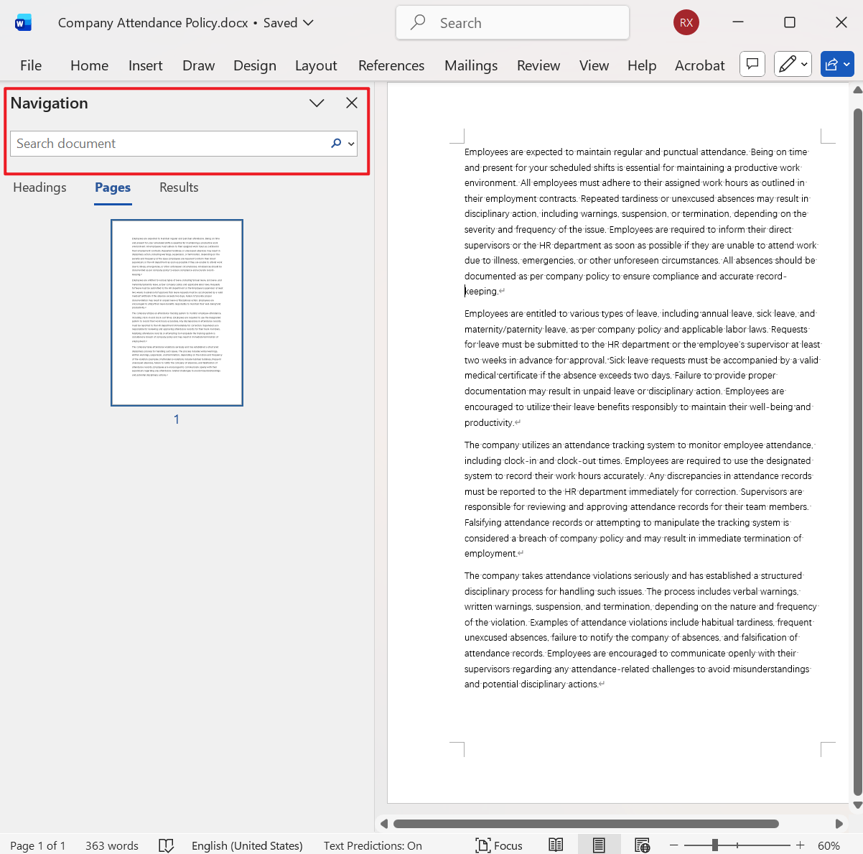Switch to Read Mode view
Image resolution: width=863 pixels, height=854 pixels.
click(555, 845)
